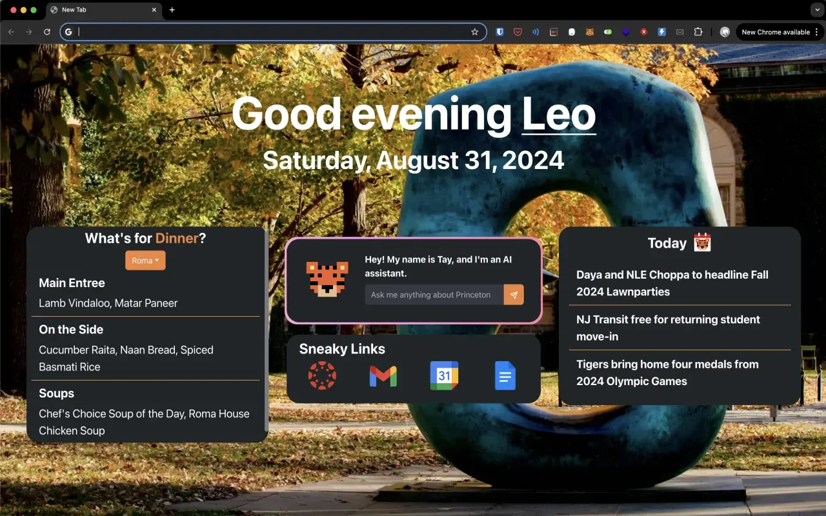826x516 pixels.
Task: Expand the tab search arrow in titlebar
Action: (x=817, y=10)
